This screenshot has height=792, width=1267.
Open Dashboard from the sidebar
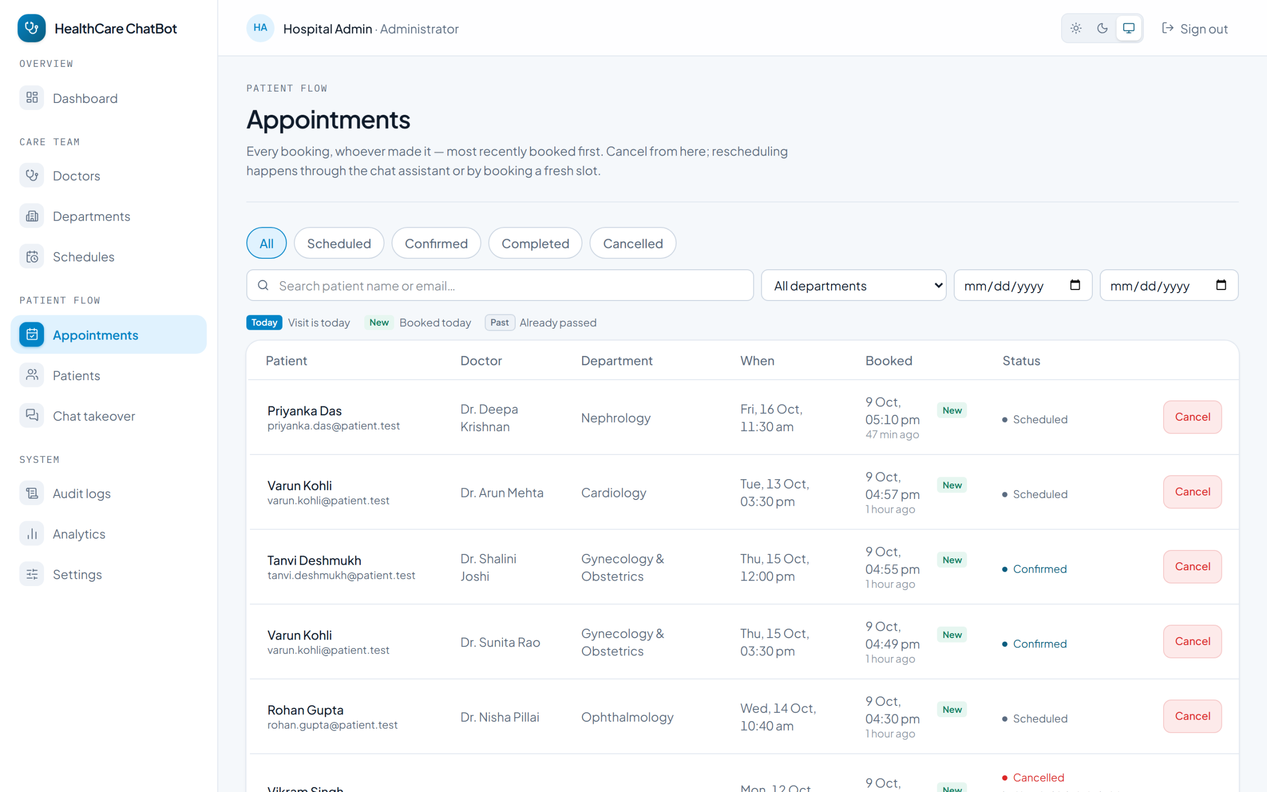(108, 98)
